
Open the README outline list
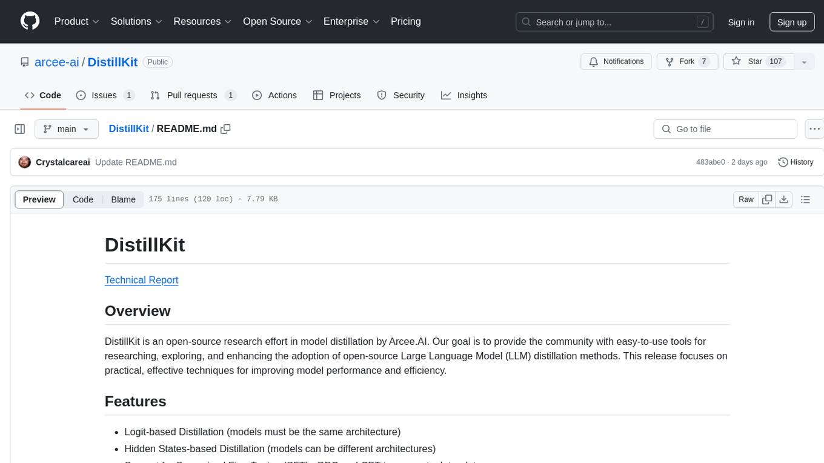pos(805,199)
